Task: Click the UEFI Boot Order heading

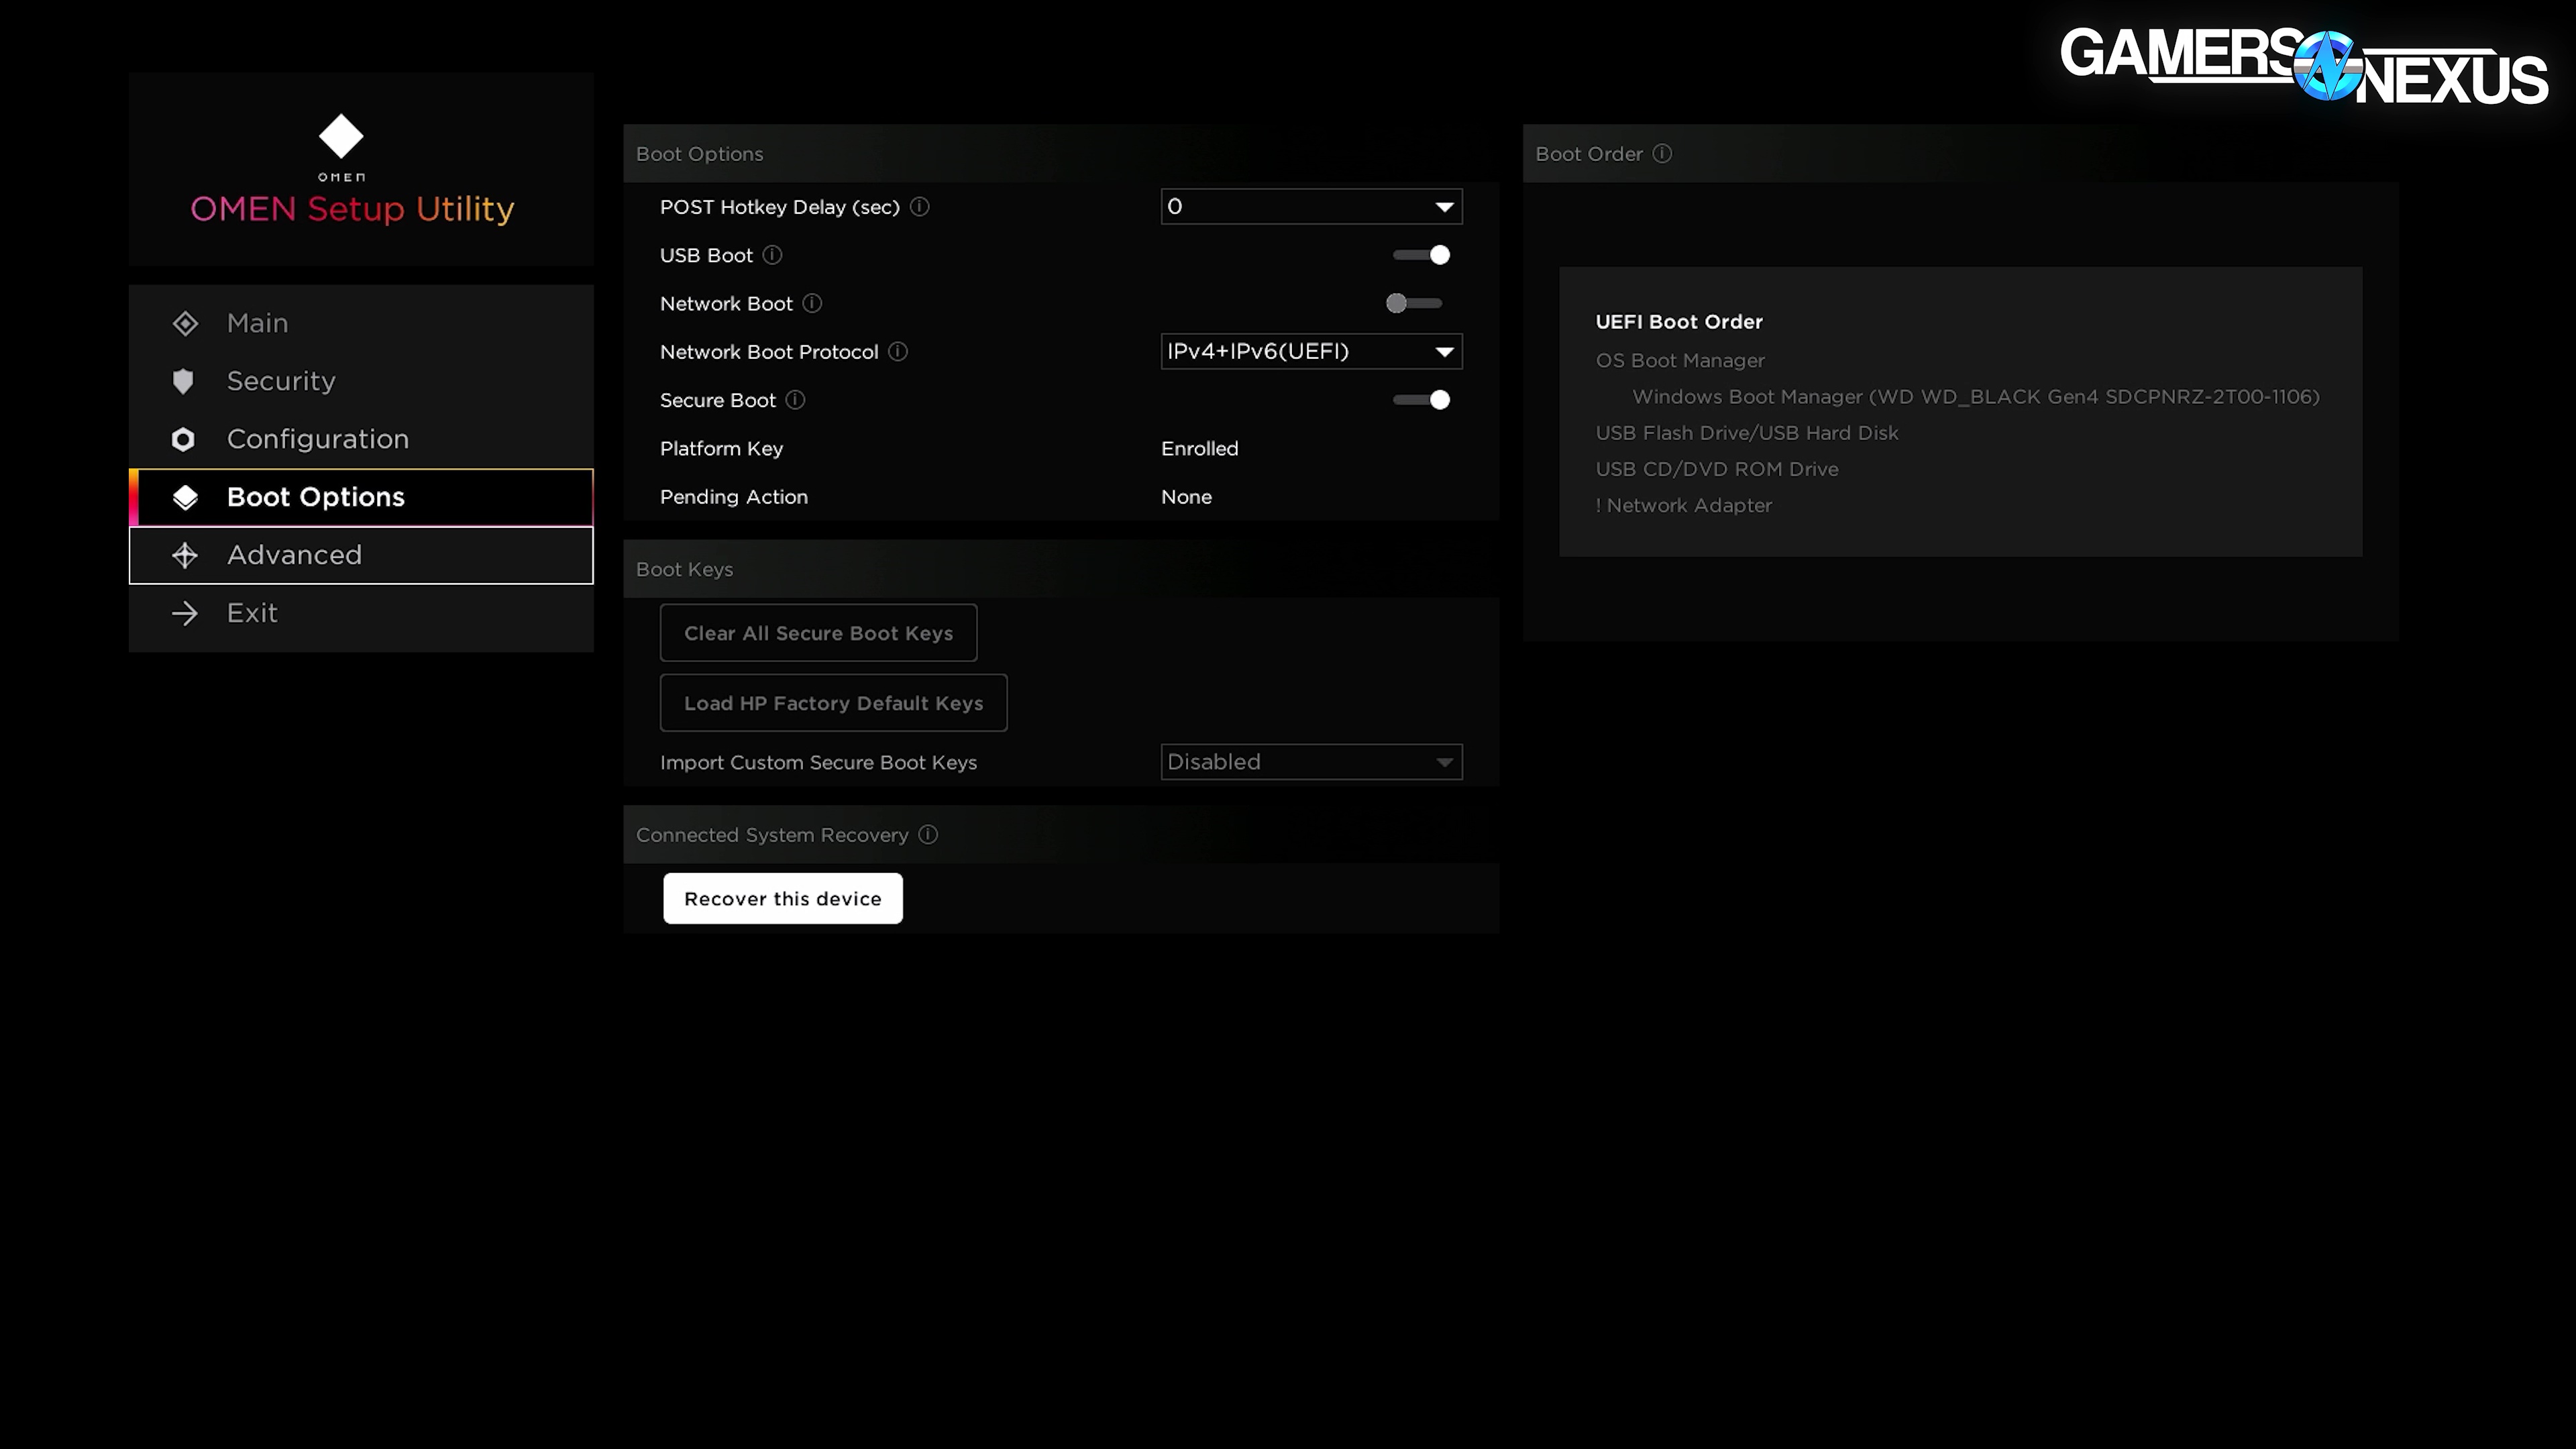Action: [x=1679, y=322]
